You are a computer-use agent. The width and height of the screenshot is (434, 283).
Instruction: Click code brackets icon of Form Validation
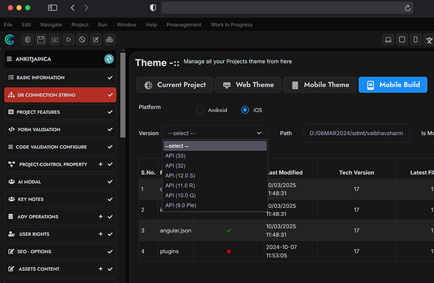click(12, 130)
